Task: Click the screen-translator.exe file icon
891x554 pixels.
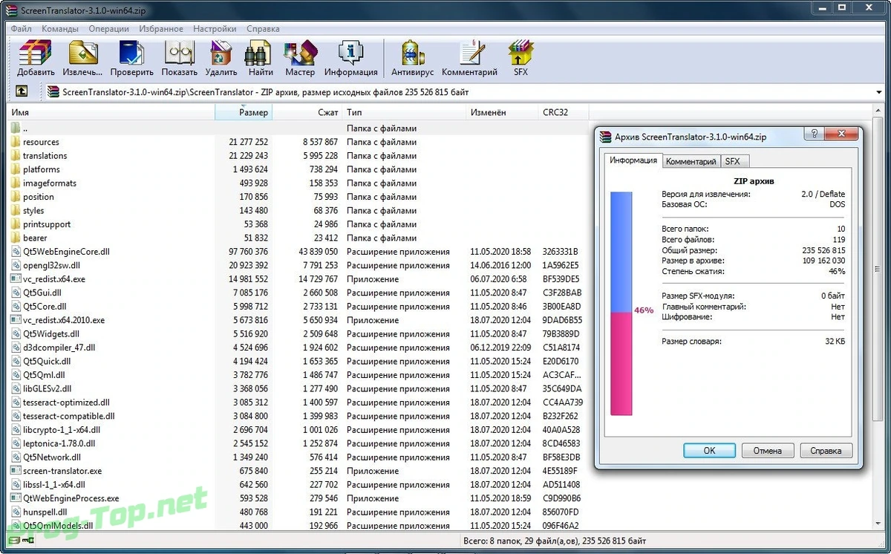Action: [16, 471]
